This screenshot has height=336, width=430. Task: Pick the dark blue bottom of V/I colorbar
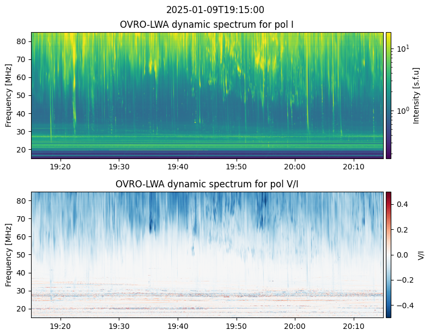click(389, 315)
